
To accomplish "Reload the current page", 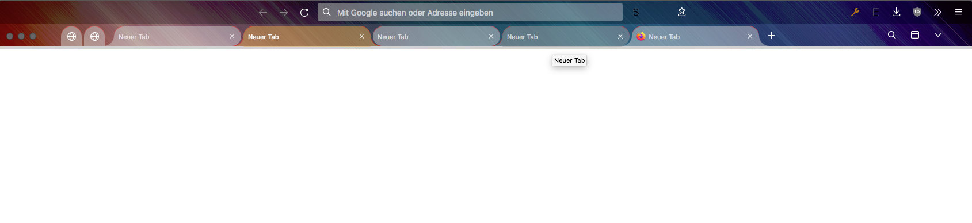I will pos(304,12).
